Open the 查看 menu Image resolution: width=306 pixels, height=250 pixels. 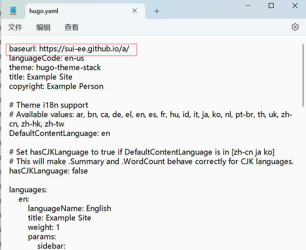pos(72,27)
